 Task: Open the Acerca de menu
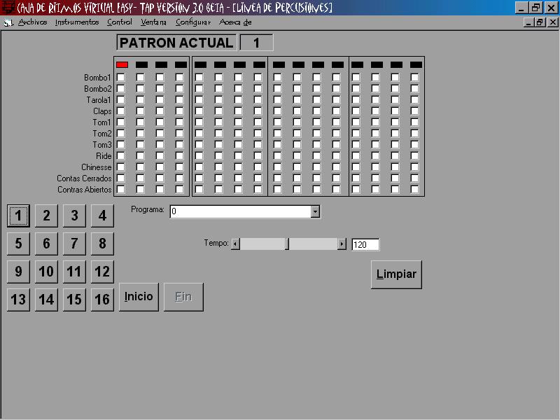tap(235, 22)
